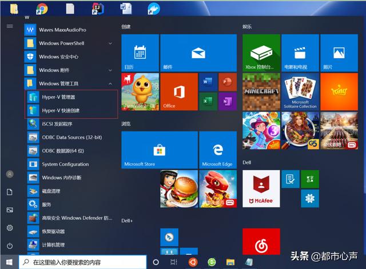Open Pictures from Start sidebar

pyautogui.click(x=10, y=210)
